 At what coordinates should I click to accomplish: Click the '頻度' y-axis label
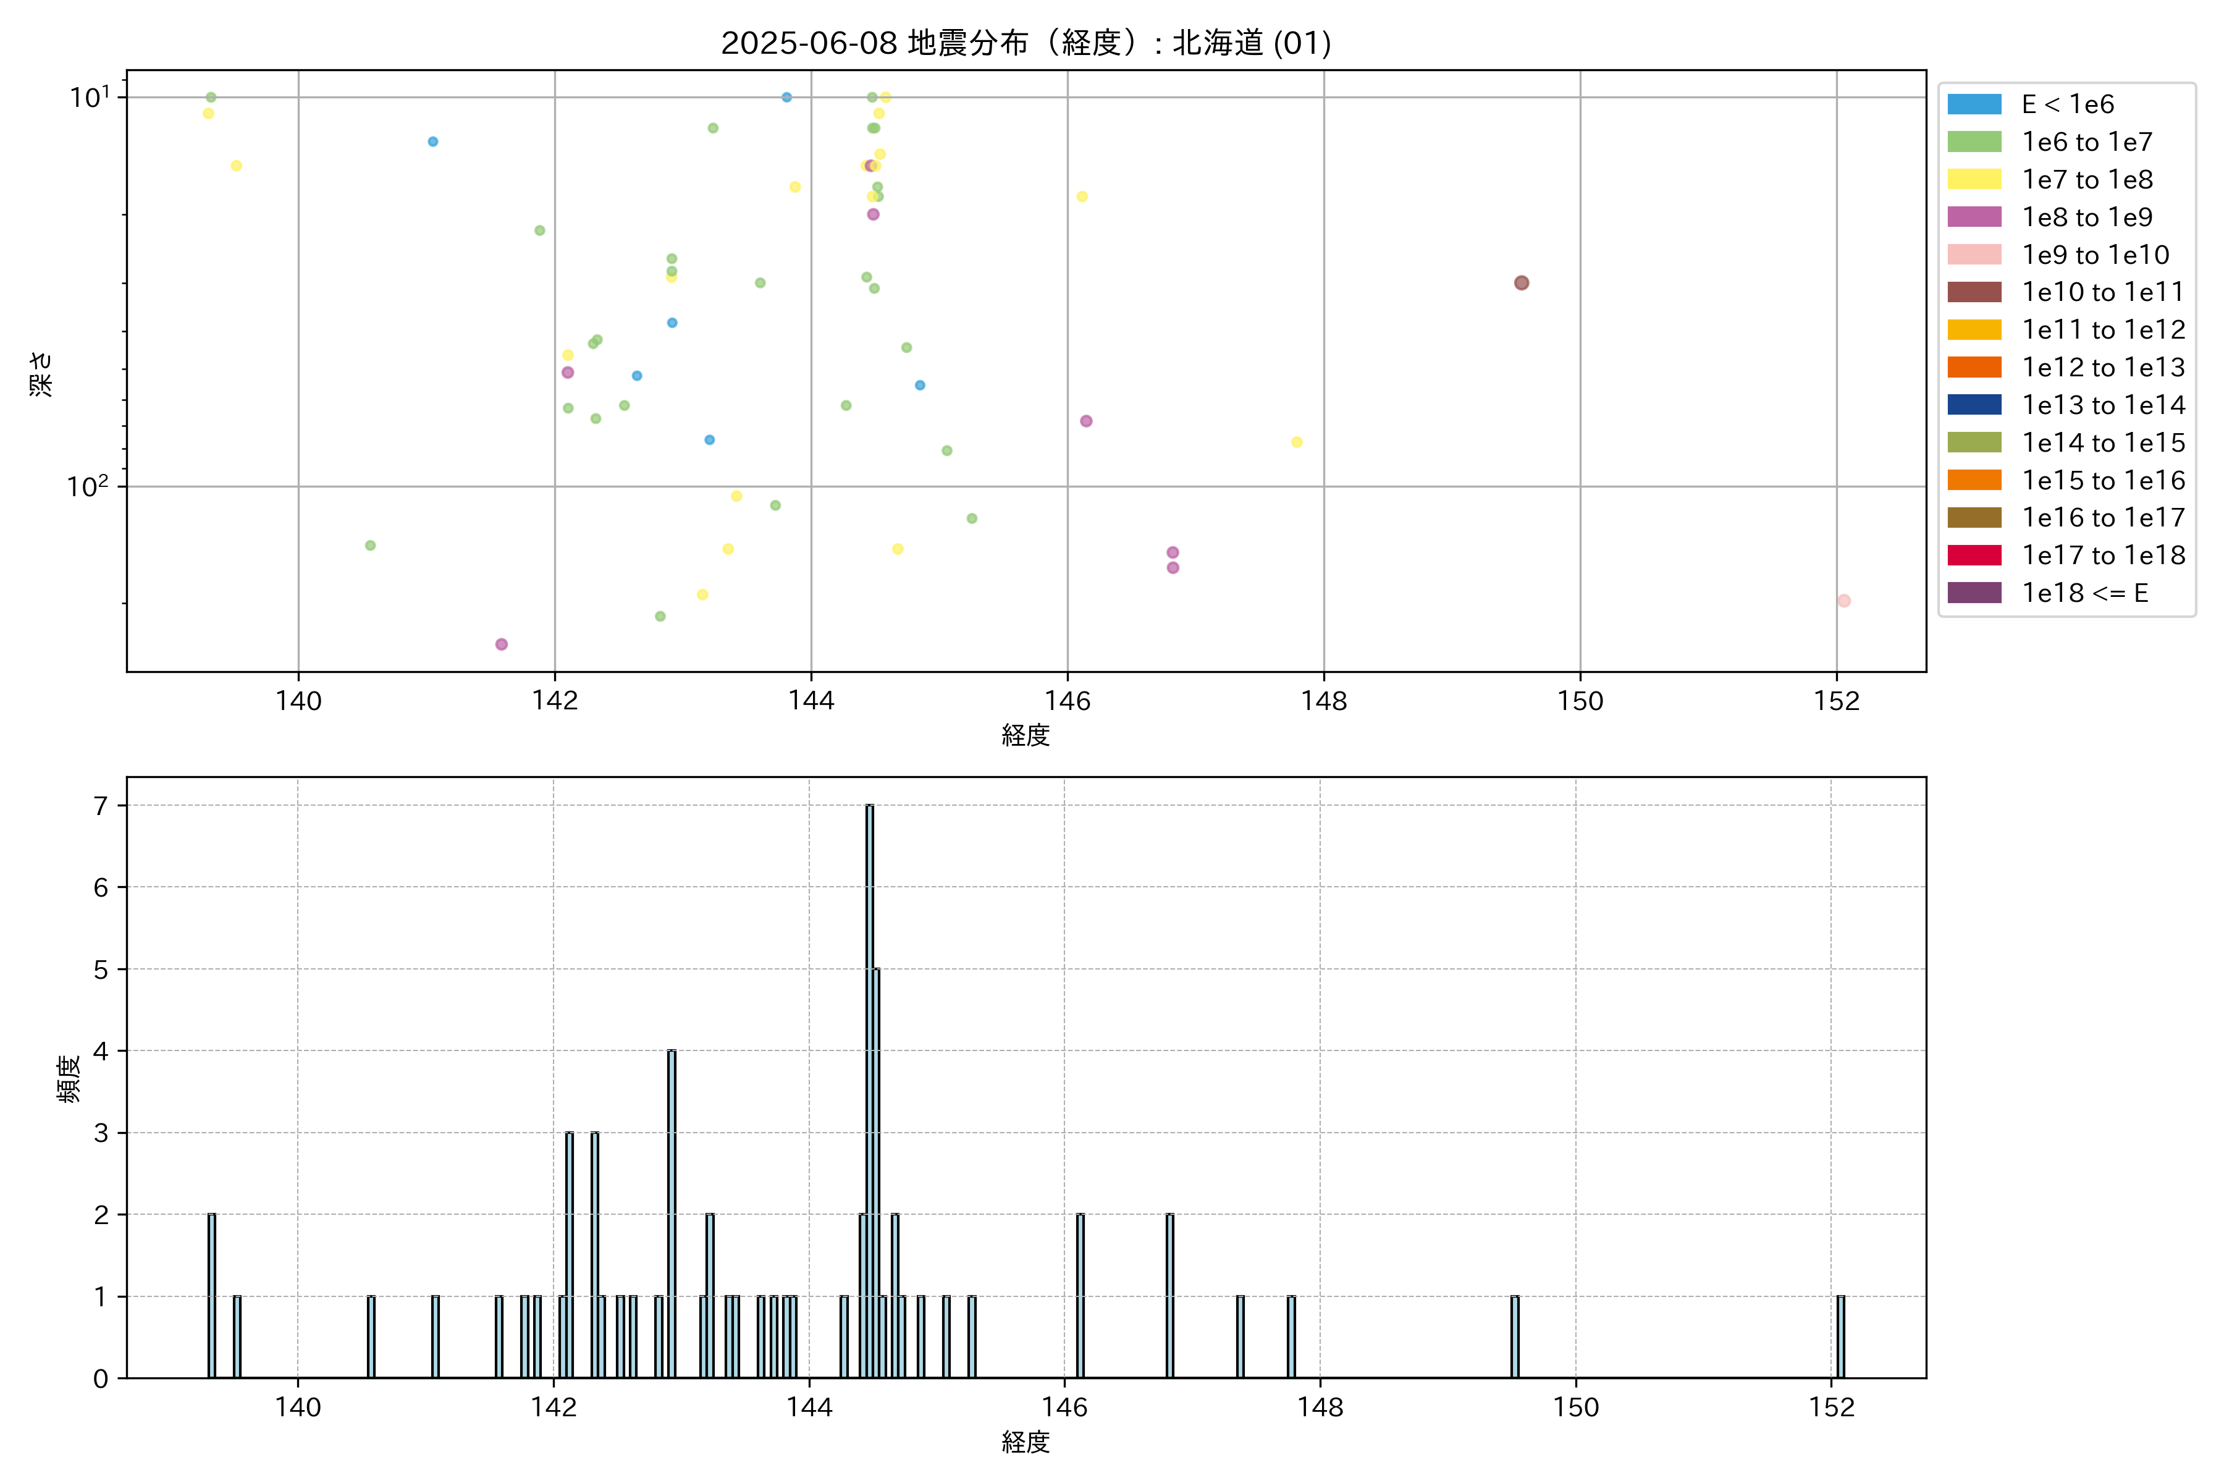(68, 1078)
